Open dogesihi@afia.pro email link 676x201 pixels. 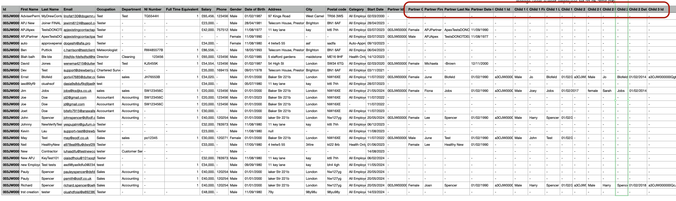pos(77,43)
